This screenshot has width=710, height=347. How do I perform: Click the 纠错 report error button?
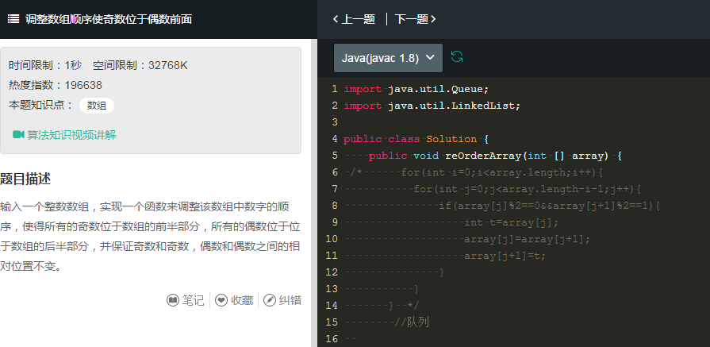click(282, 300)
